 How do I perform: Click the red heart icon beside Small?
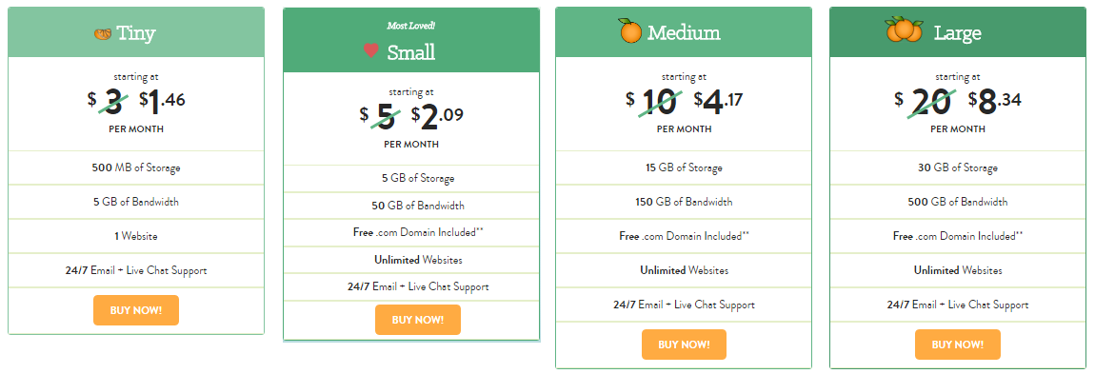coord(370,51)
